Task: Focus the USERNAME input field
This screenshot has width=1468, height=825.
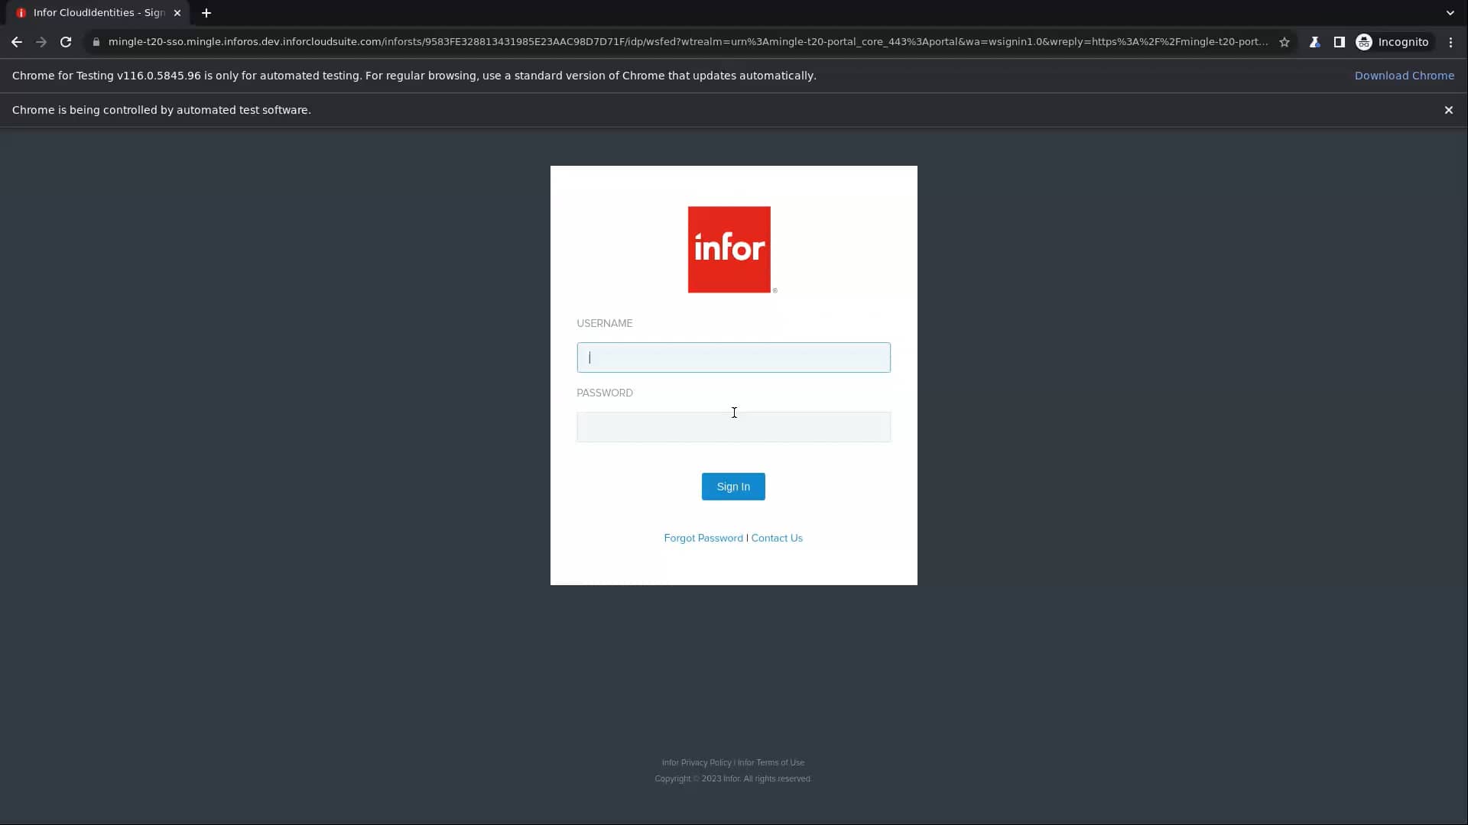Action: tap(733, 357)
